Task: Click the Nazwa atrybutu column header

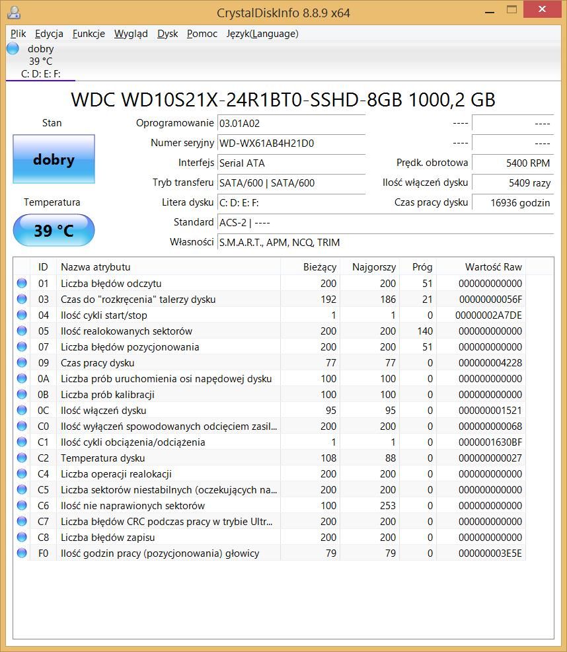Action: 169,267
